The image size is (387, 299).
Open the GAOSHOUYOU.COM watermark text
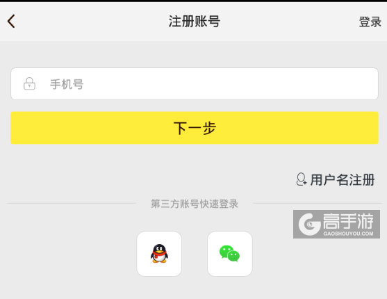coord(348,234)
